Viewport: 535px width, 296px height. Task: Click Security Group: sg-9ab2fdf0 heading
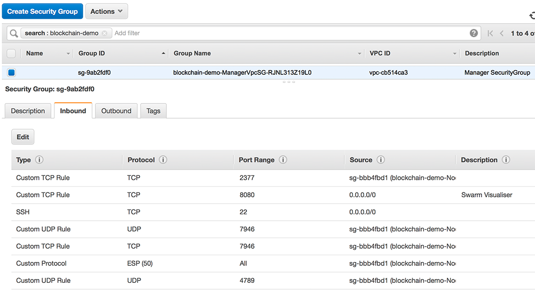pyautogui.click(x=50, y=89)
